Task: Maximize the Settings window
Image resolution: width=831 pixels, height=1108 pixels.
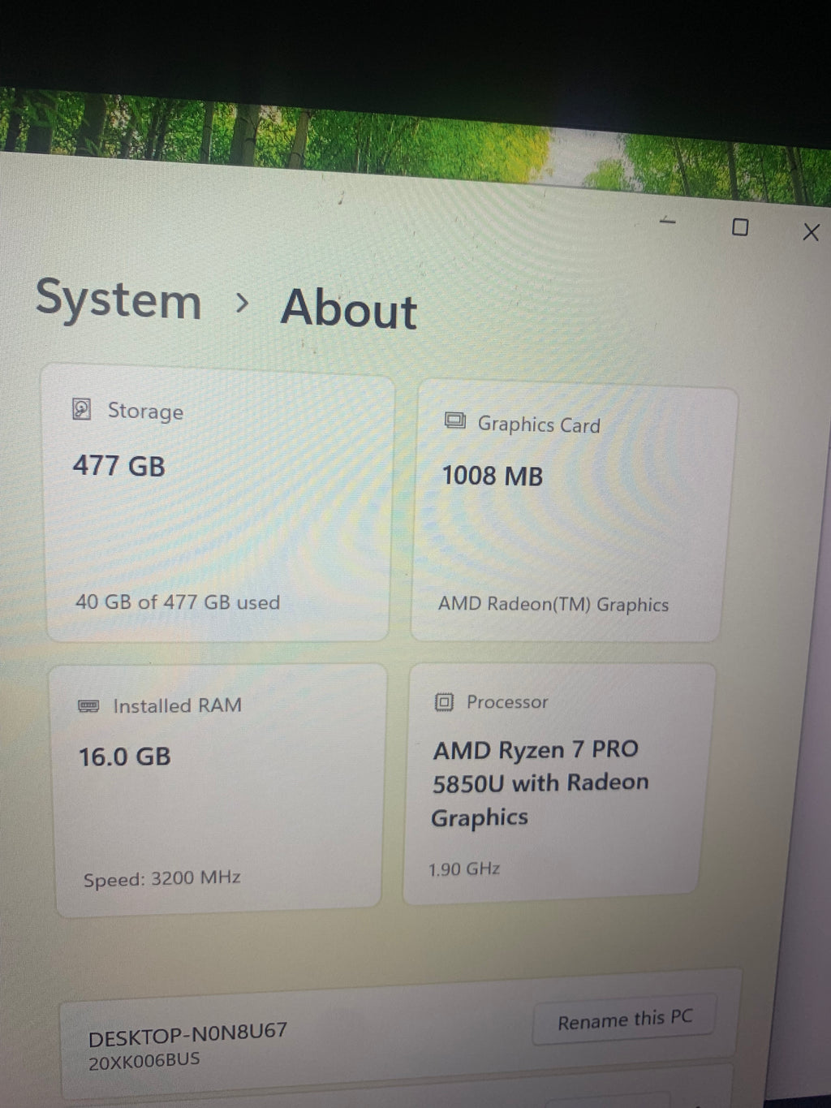Action: pyautogui.click(x=740, y=227)
